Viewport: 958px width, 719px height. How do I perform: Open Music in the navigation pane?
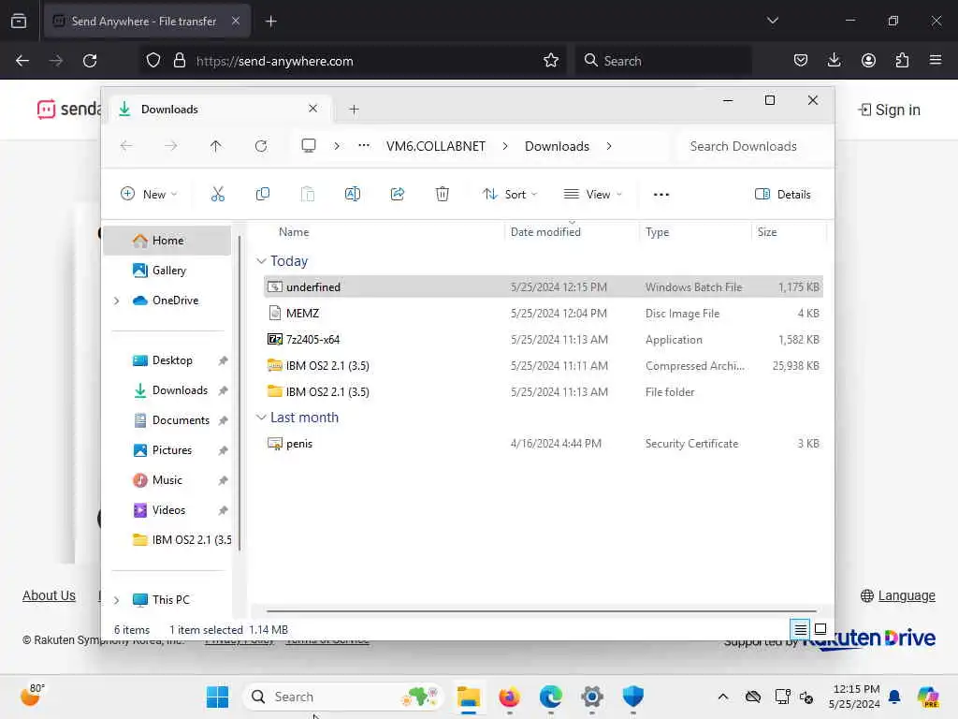point(167,480)
